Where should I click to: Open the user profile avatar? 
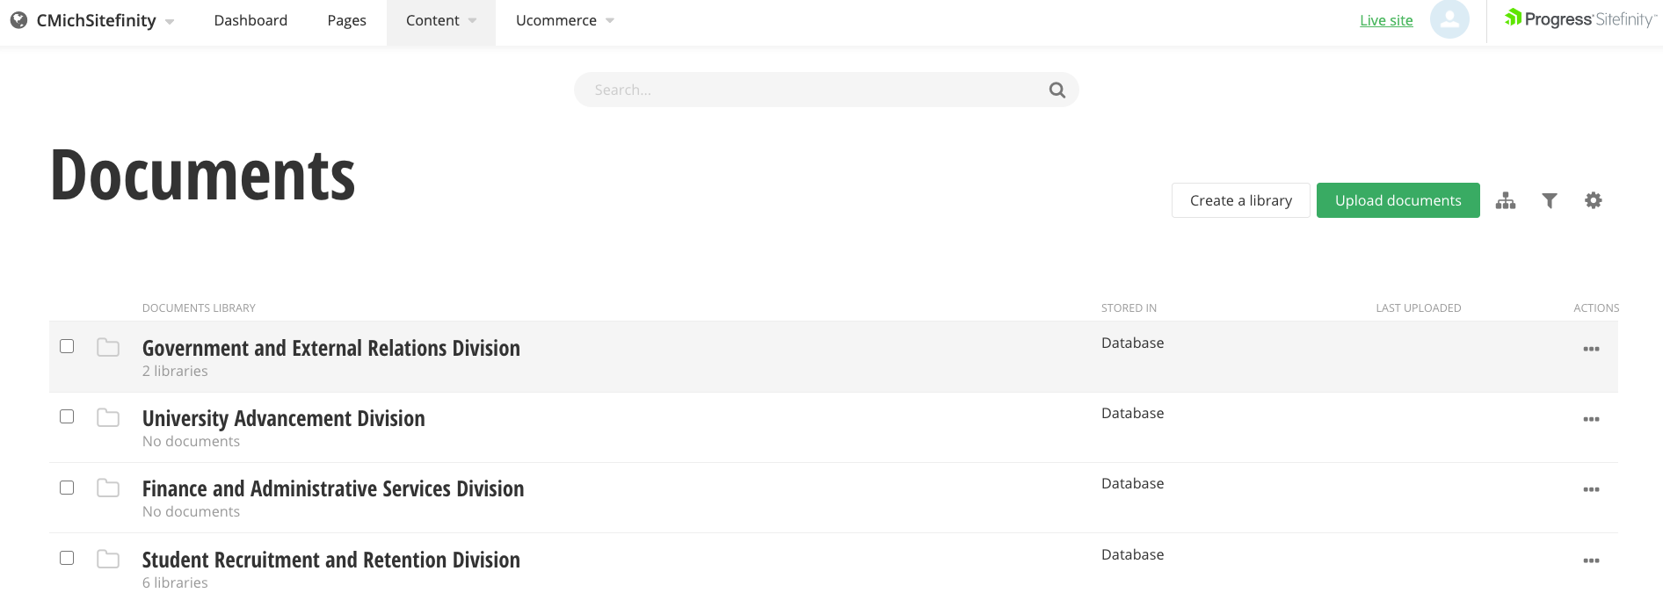1449,19
